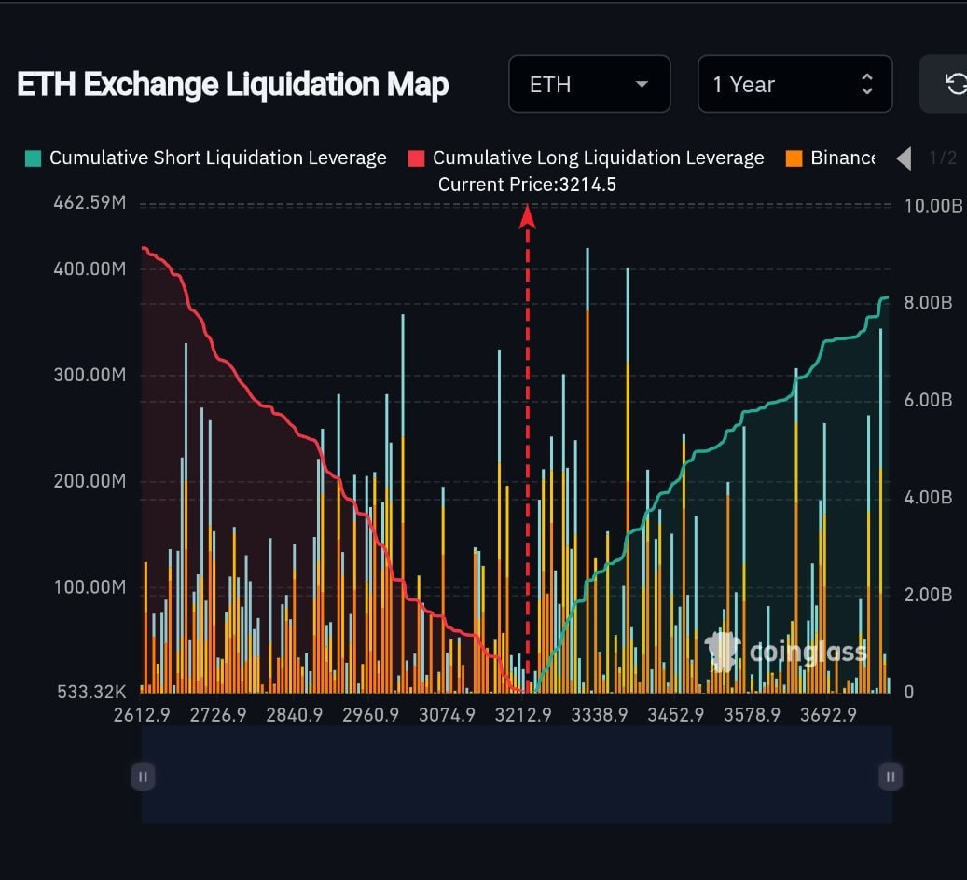
Task: Click the red Cumulative Long legend square
Action: (x=417, y=158)
